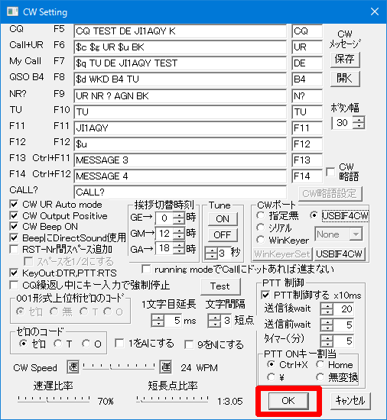387x420 pixels.
Task: Select WinKeyer CW port radio button
Action: point(260,240)
